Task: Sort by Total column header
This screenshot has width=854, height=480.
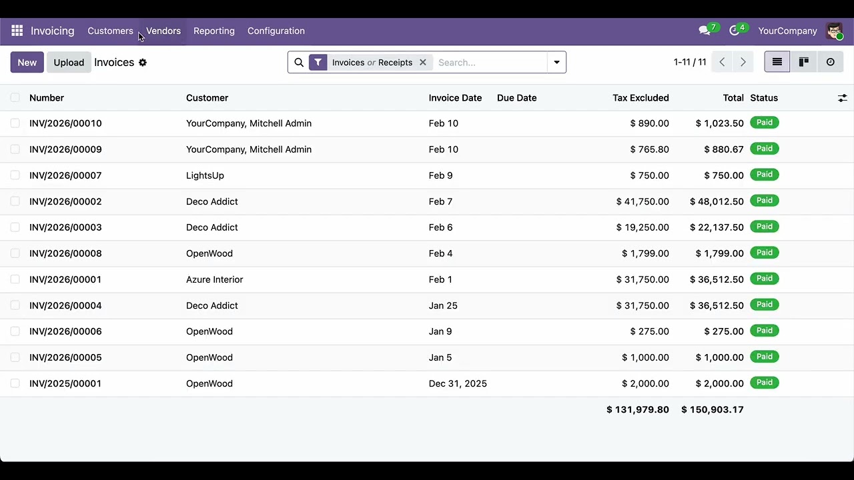Action: pos(733,98)
